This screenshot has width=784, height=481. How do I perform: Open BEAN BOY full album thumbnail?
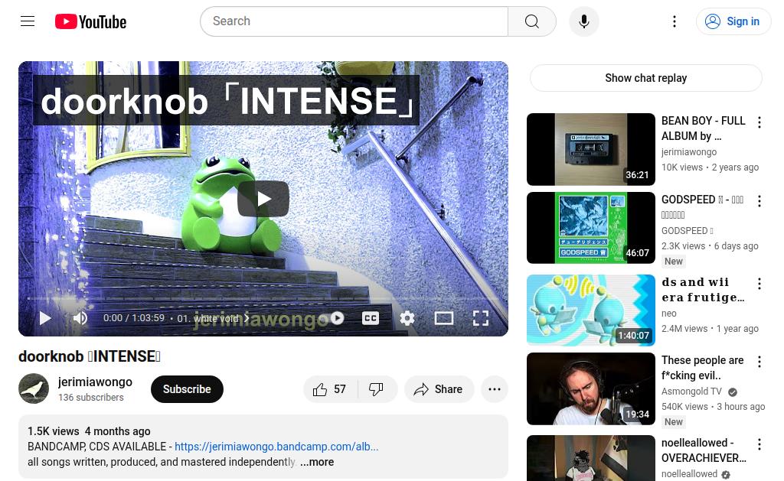(590, 149)
